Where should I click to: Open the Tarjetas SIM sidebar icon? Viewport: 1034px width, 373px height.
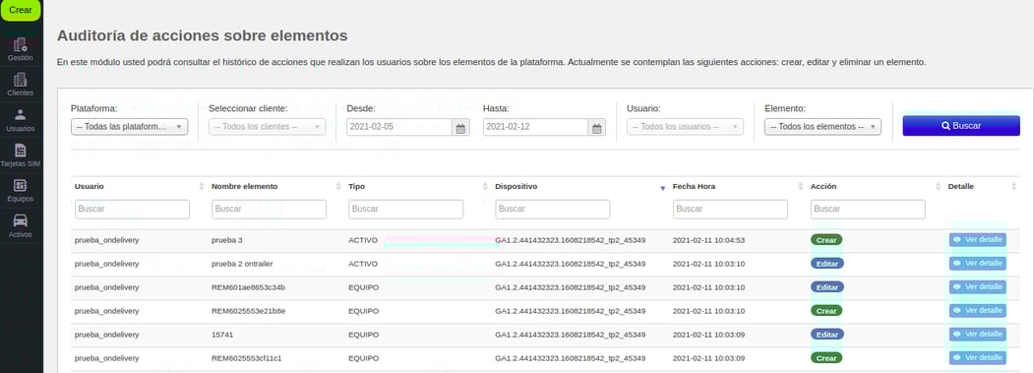click(21, 151)
